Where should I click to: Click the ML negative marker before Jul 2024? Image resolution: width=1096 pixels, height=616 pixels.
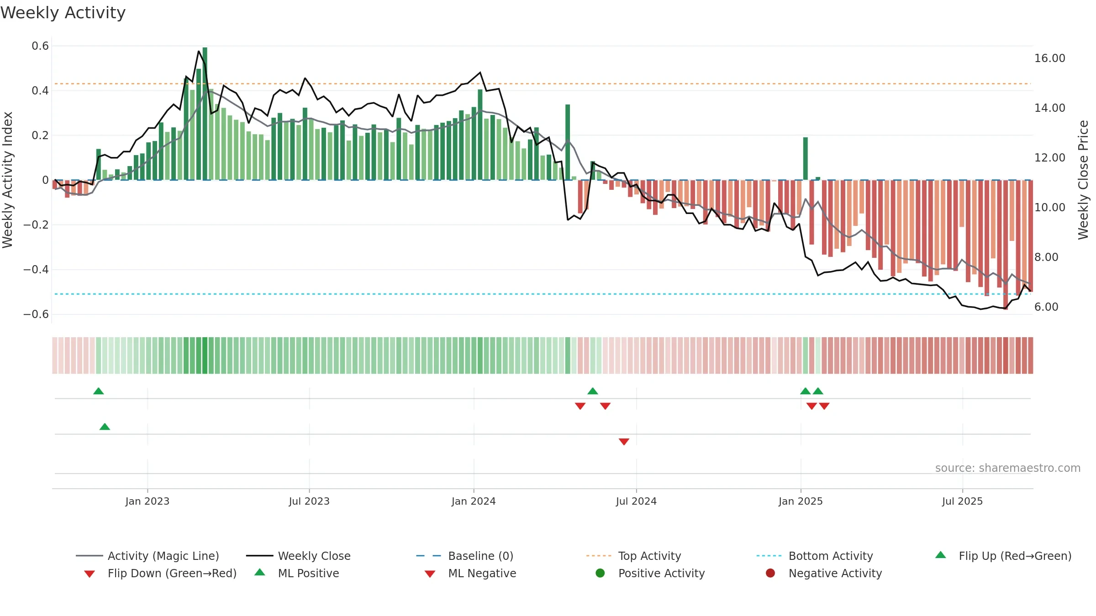click(x=624, y=442)
